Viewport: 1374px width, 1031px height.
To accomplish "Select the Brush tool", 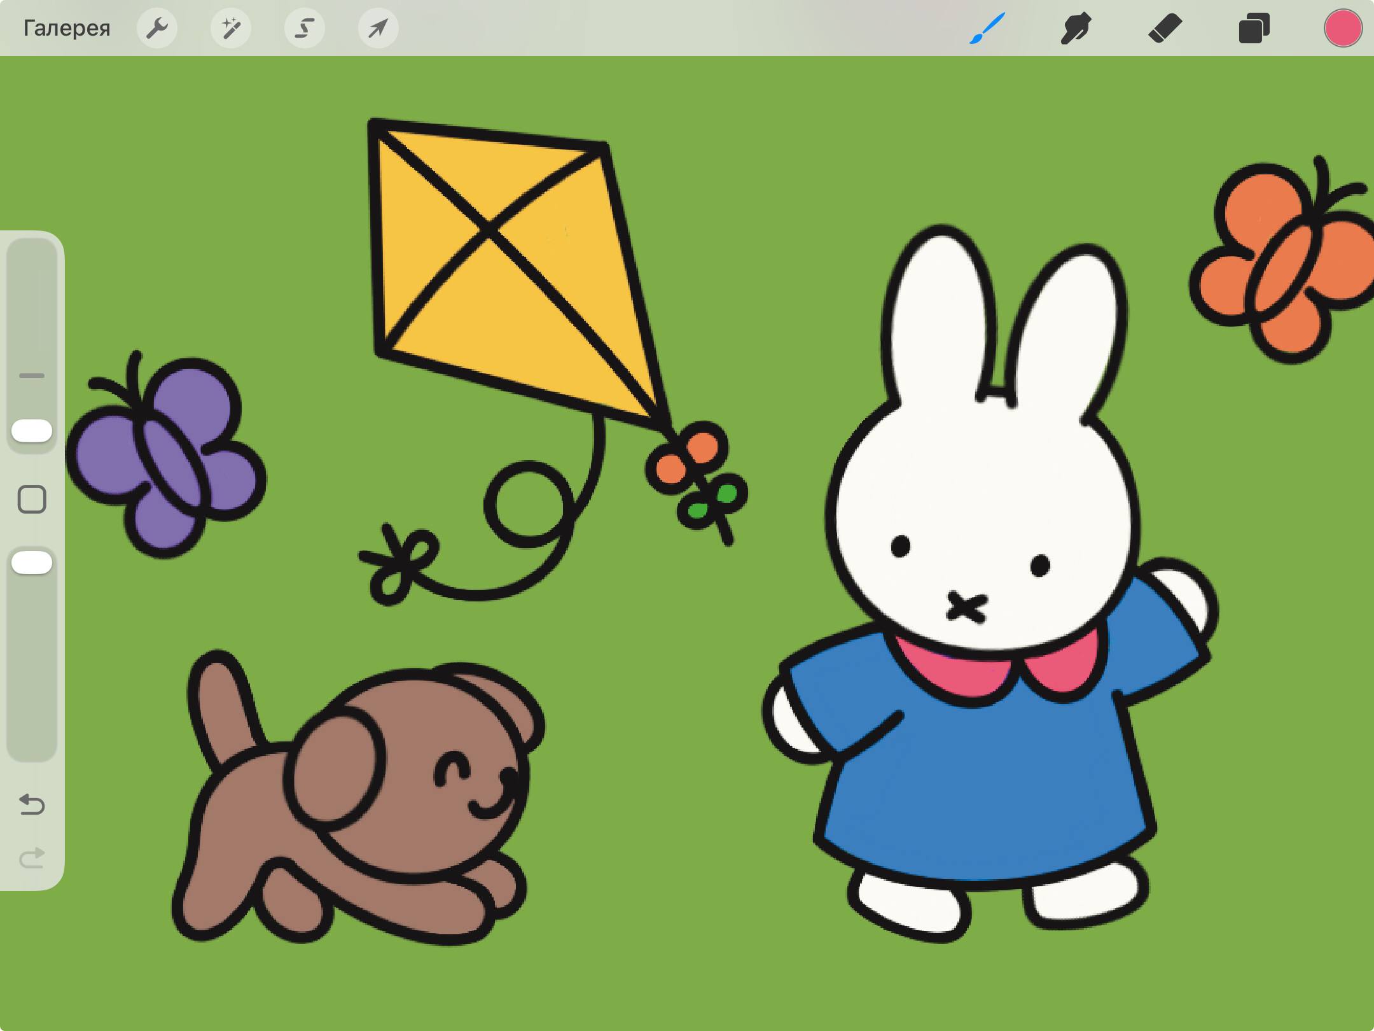I will click(987, 28).
